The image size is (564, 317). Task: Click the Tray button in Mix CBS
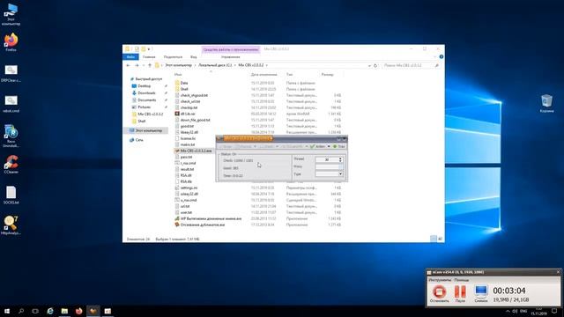338,146
